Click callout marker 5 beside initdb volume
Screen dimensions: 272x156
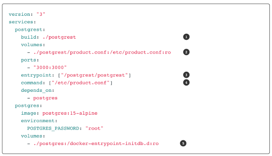click(183, 143)
